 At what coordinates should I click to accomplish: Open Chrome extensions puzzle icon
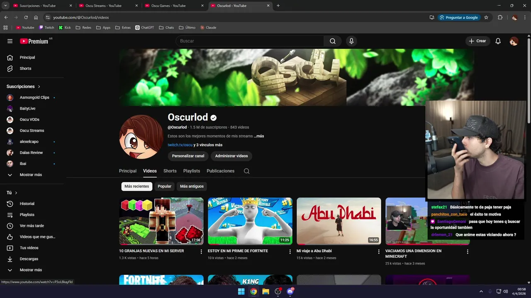500,17
